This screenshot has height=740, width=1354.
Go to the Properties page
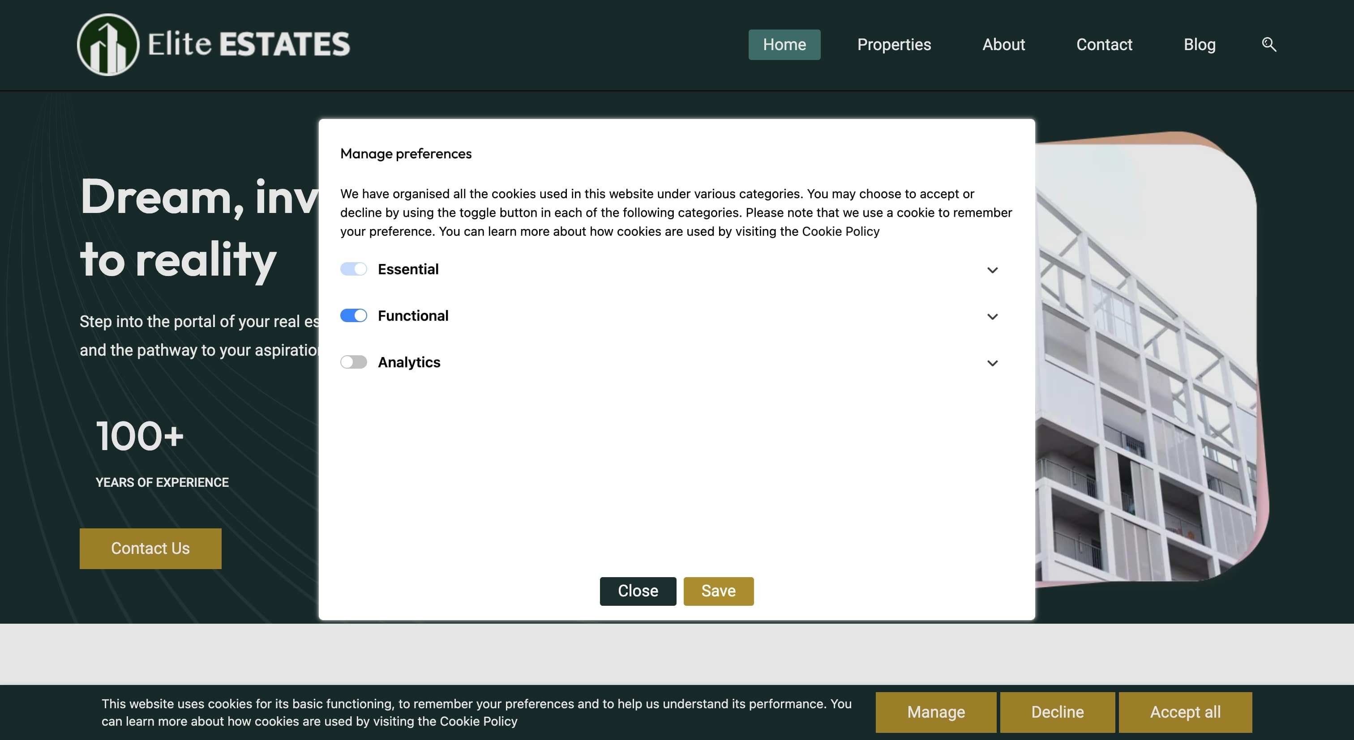pyautogui.click(x=894, y=45)
